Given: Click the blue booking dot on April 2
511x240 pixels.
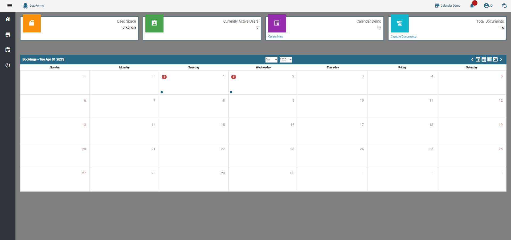Looking at the screenshot, I should 231,92.
